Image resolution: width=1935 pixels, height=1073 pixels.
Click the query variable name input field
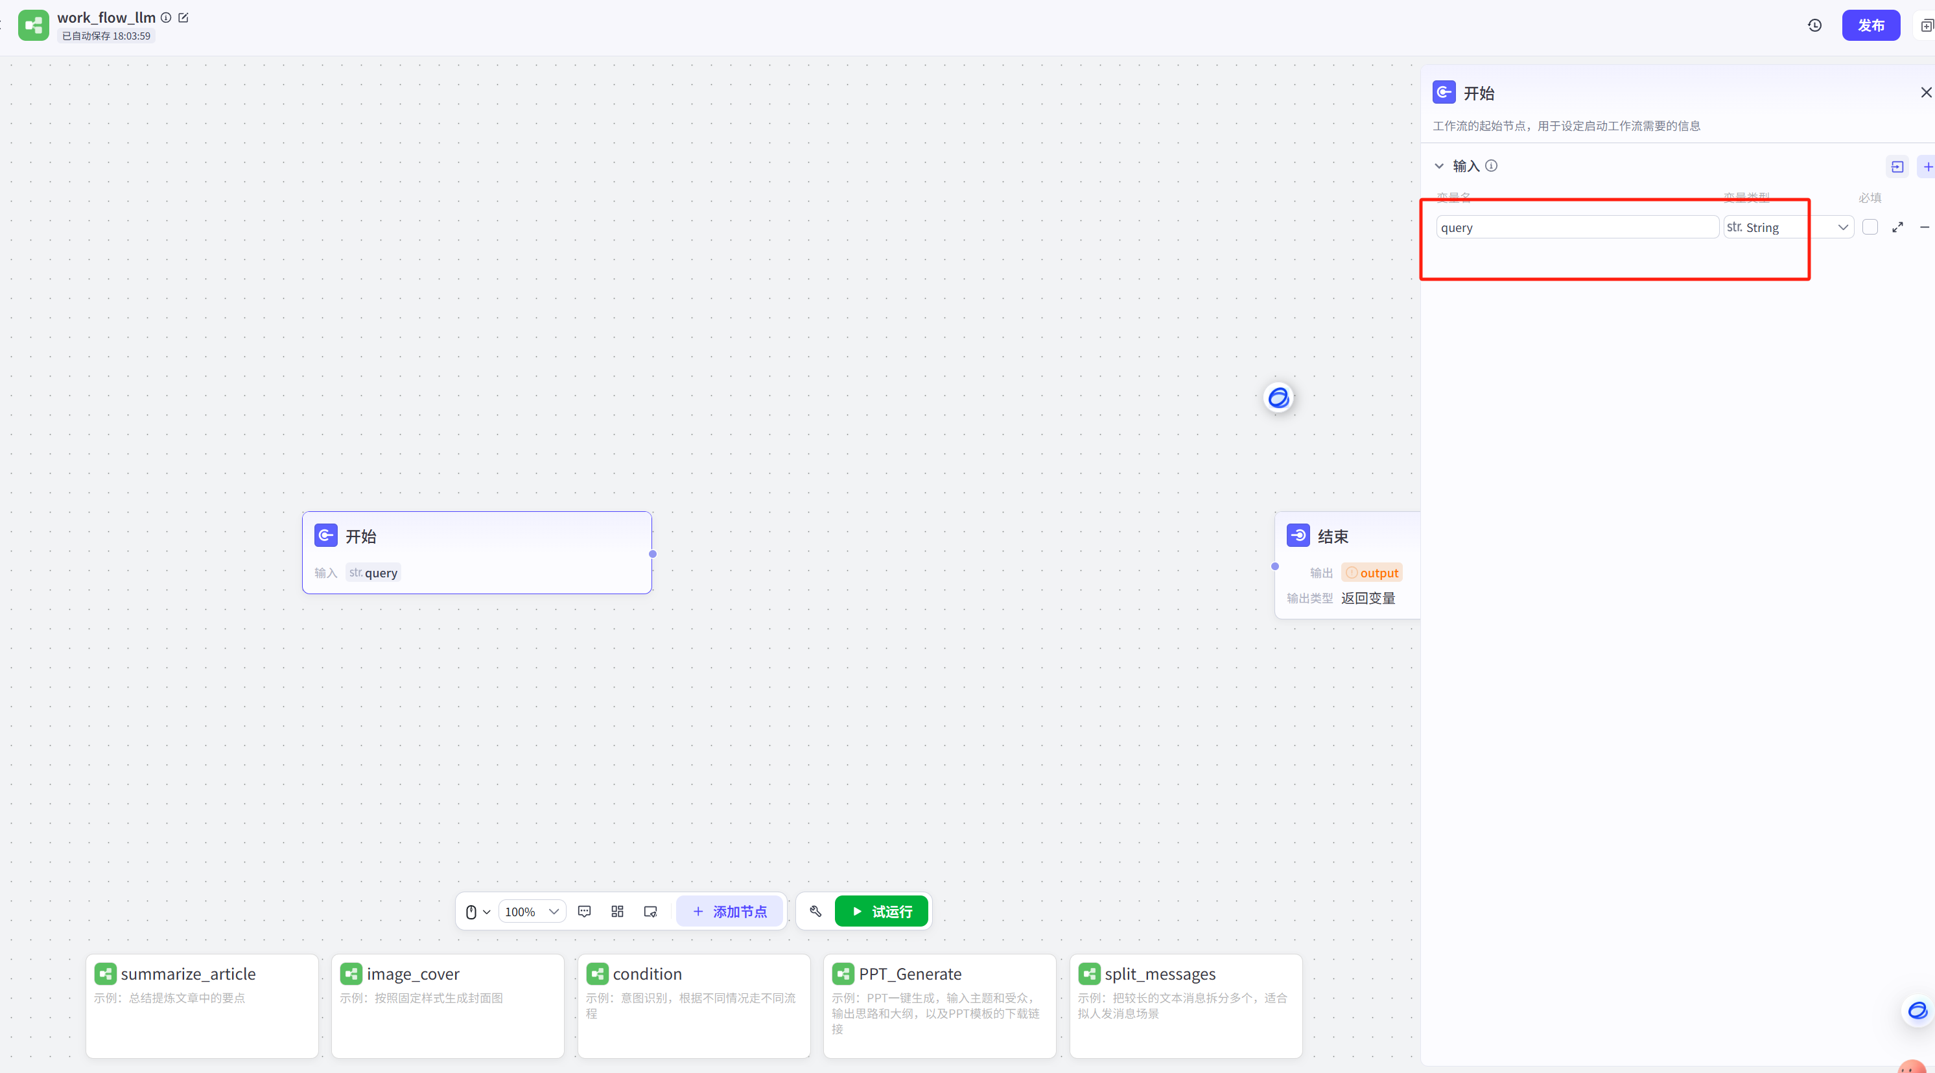(1576, 227)
